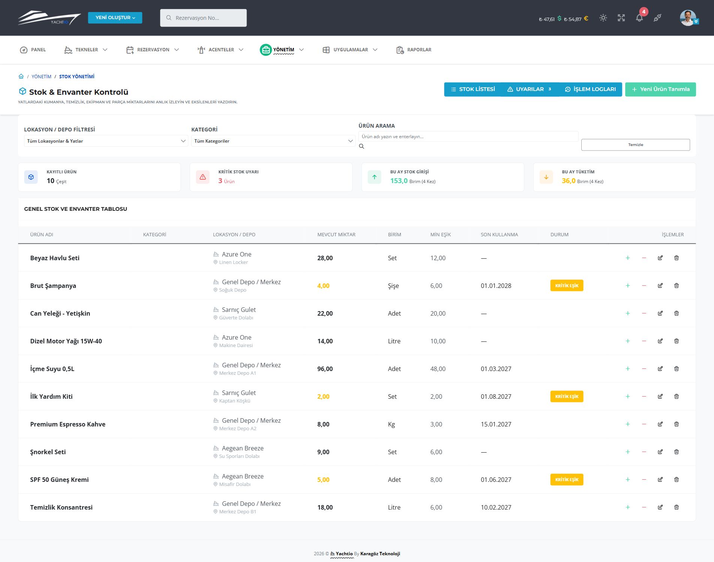Open the Raporlar page
Screen dimensions: 714x562
[414, 50]
